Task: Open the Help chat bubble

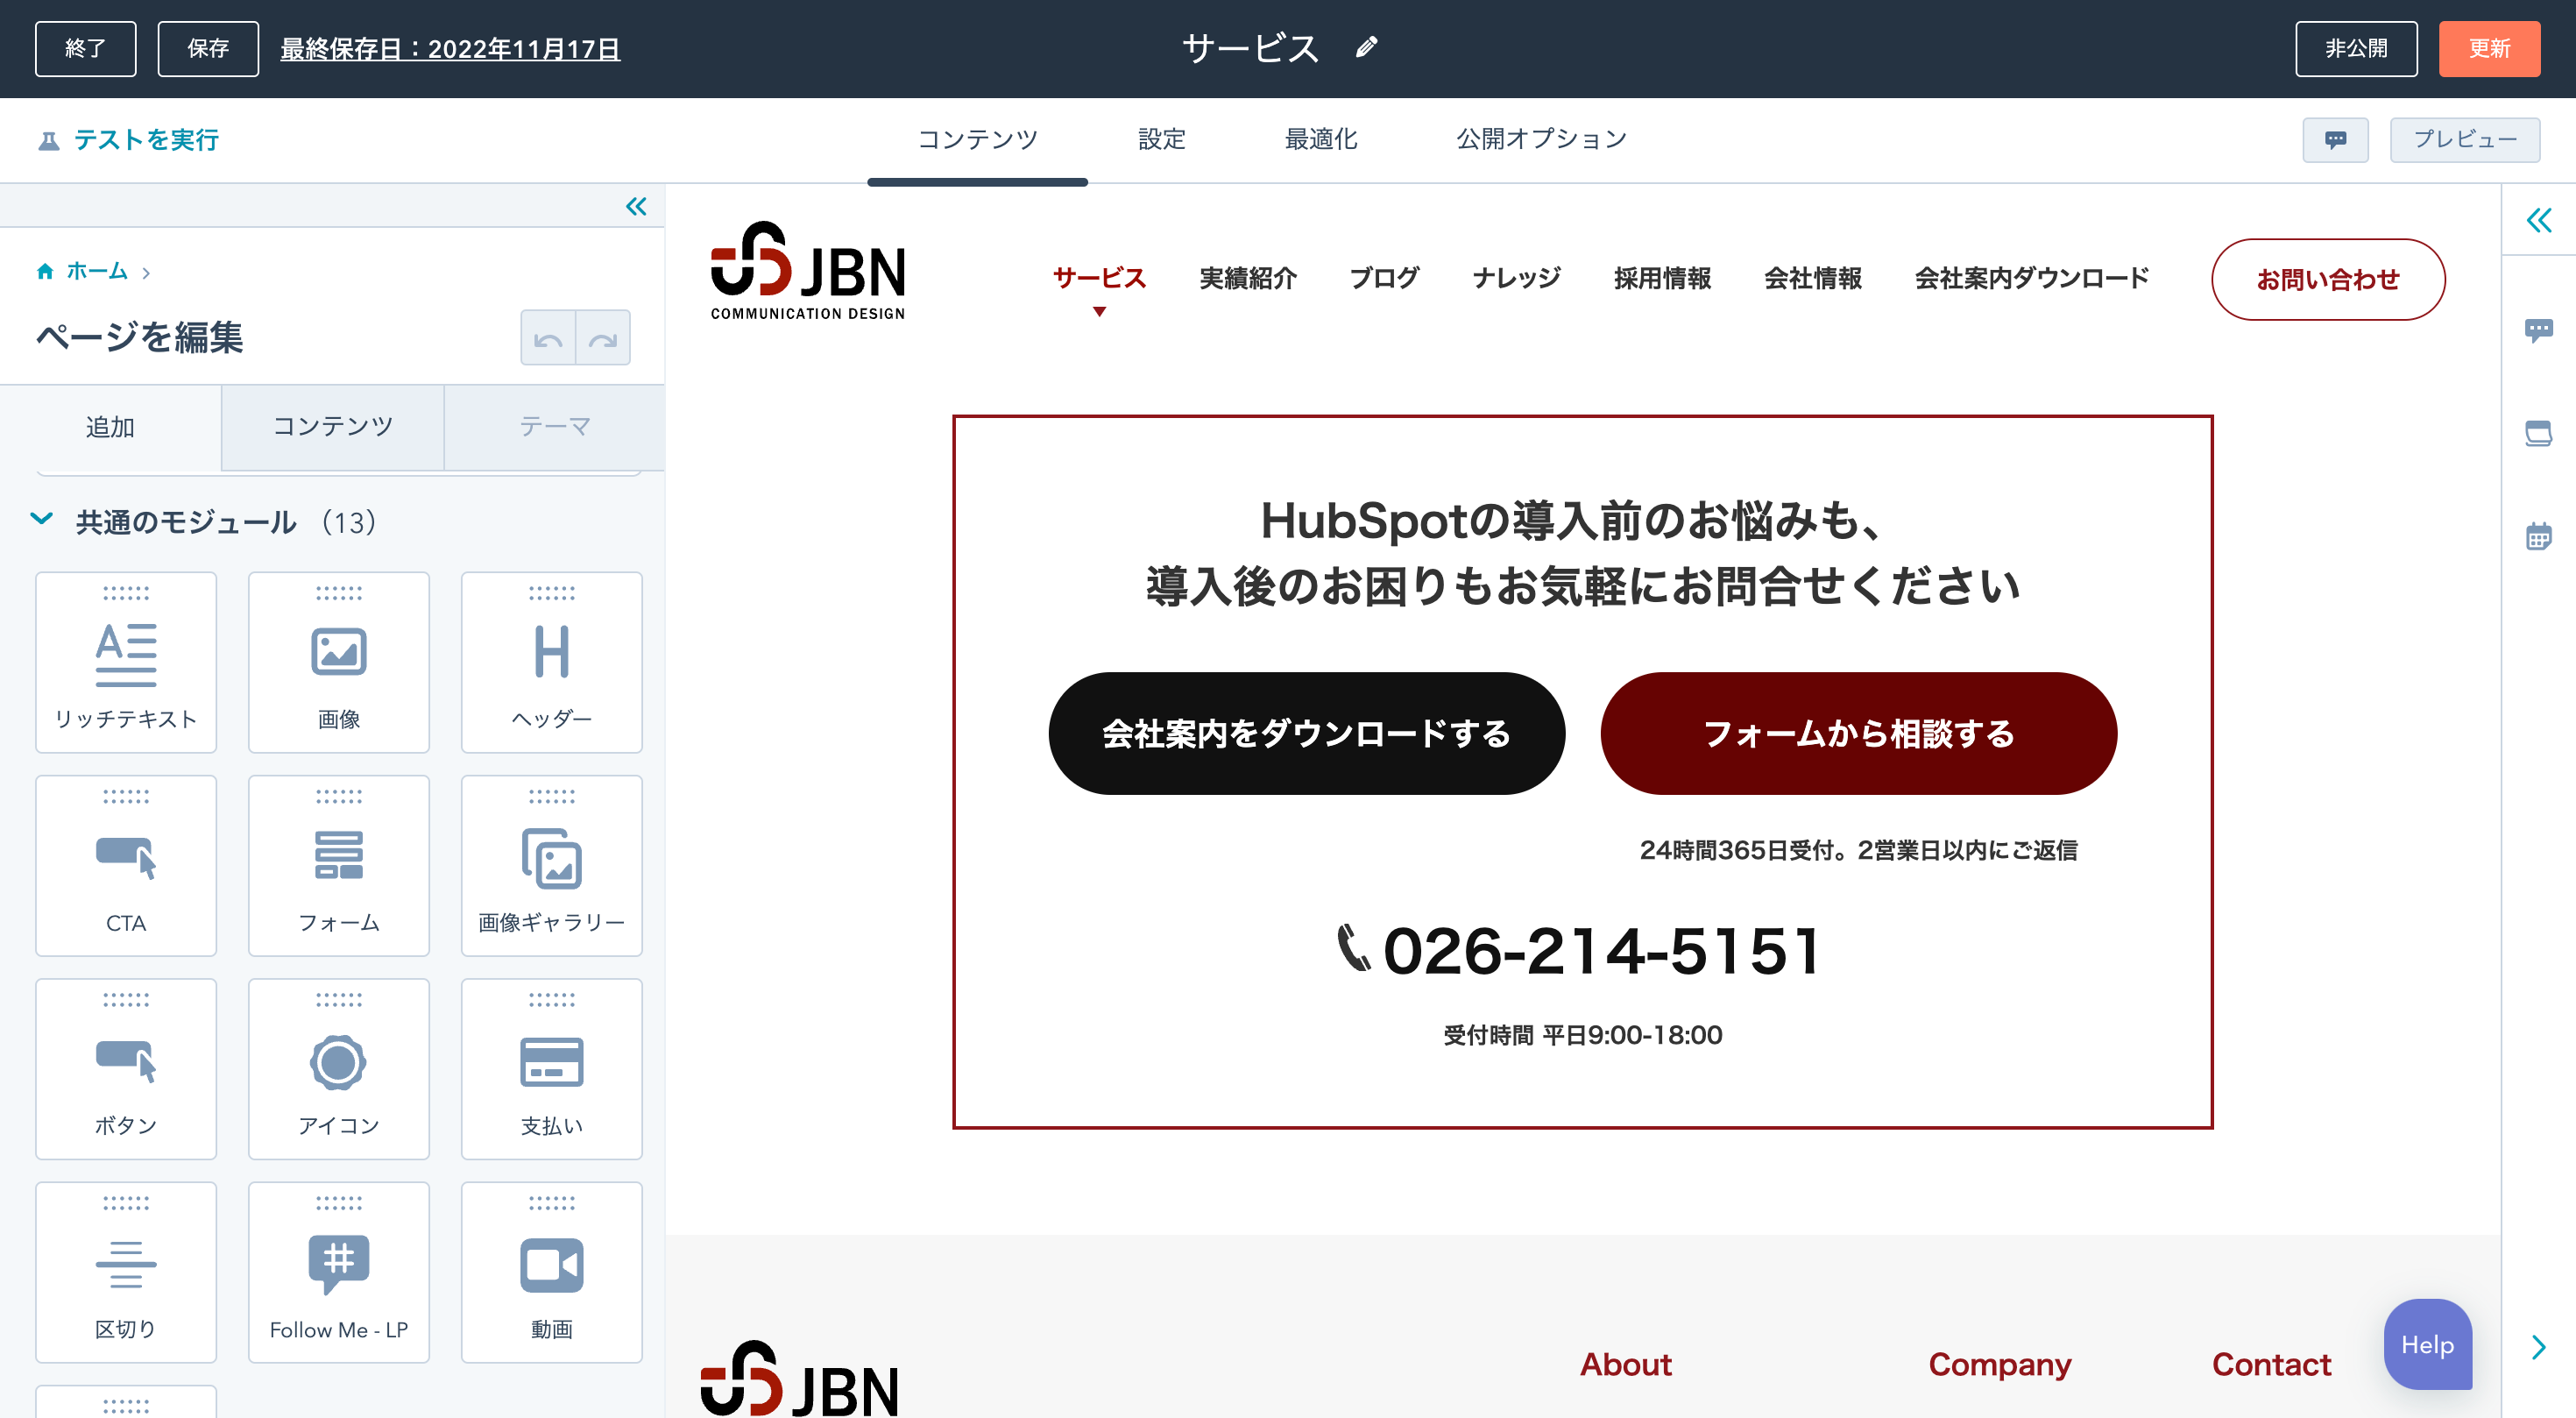Action: coord(2427,1344)
